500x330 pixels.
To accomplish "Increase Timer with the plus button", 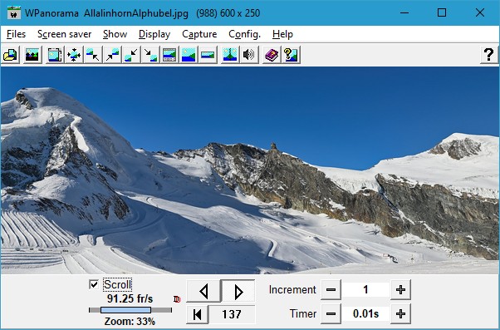I will (x=400, y=314).
